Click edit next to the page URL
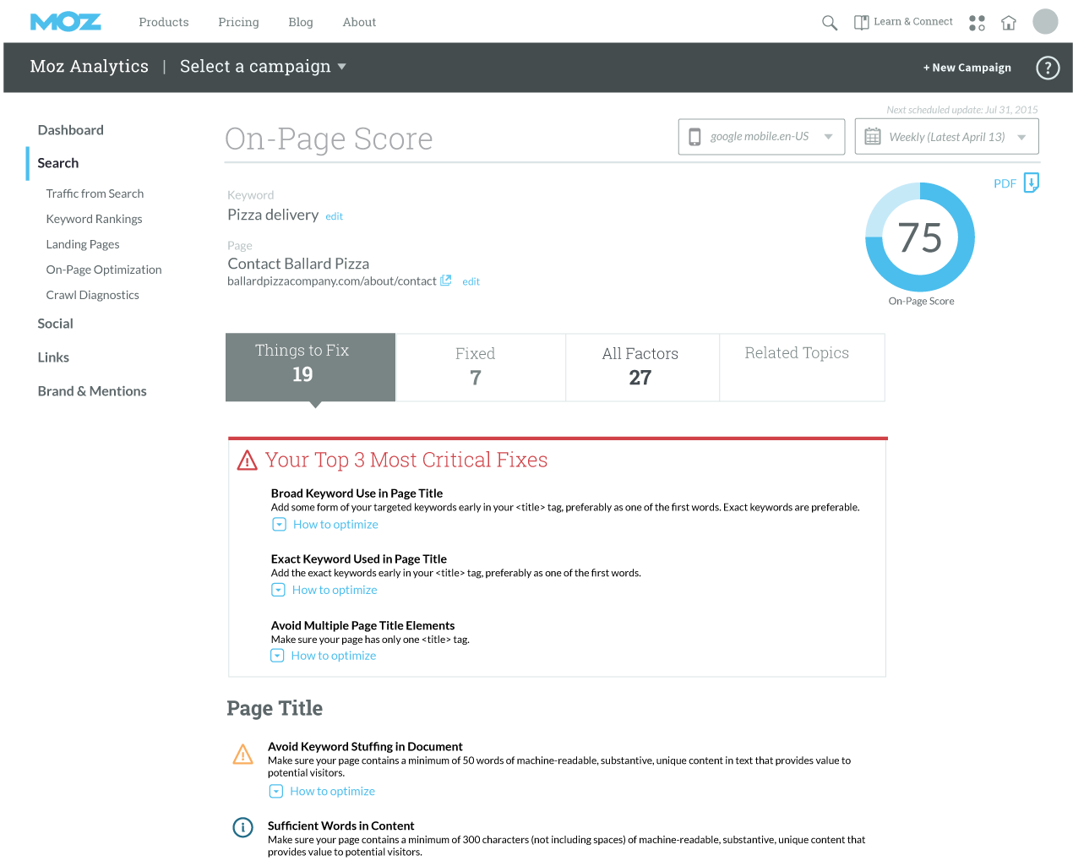1073x861 pixels. click(x=471, y=282)
